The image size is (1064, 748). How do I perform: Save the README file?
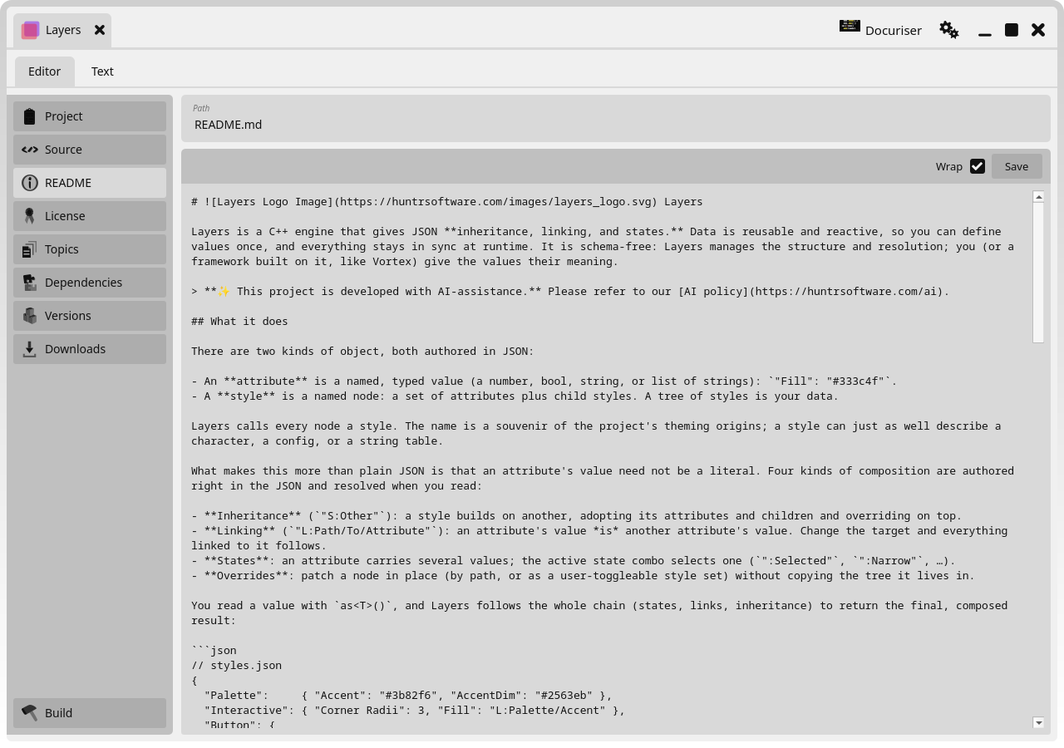1017,166
